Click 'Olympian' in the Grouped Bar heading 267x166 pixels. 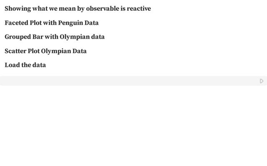75,37
